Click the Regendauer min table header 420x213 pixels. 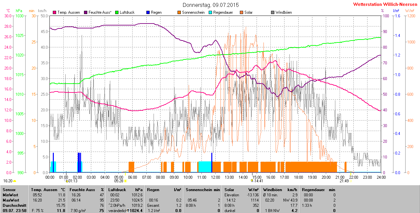point(318,189)
